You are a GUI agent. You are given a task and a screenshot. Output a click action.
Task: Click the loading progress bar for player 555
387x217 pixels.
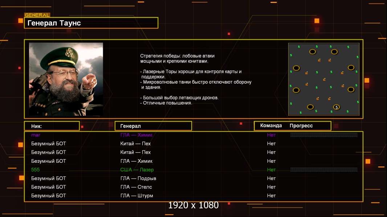(x=324, y=170)
